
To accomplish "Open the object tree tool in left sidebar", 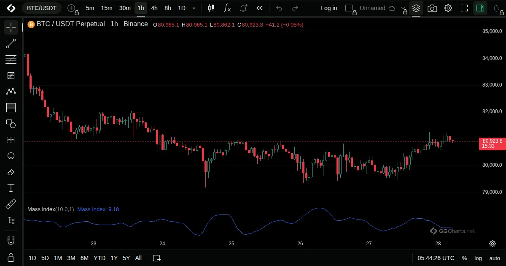I will tap(11, 220).
